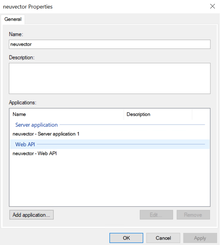220x245 pixels.
Task: Click the divider between Name and Description columns
Action: coord(124,114)
